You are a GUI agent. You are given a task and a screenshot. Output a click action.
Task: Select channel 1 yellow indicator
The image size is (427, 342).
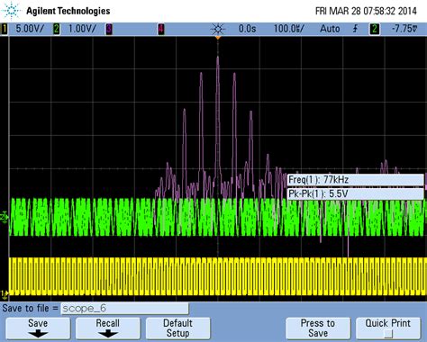pos(5,29)
